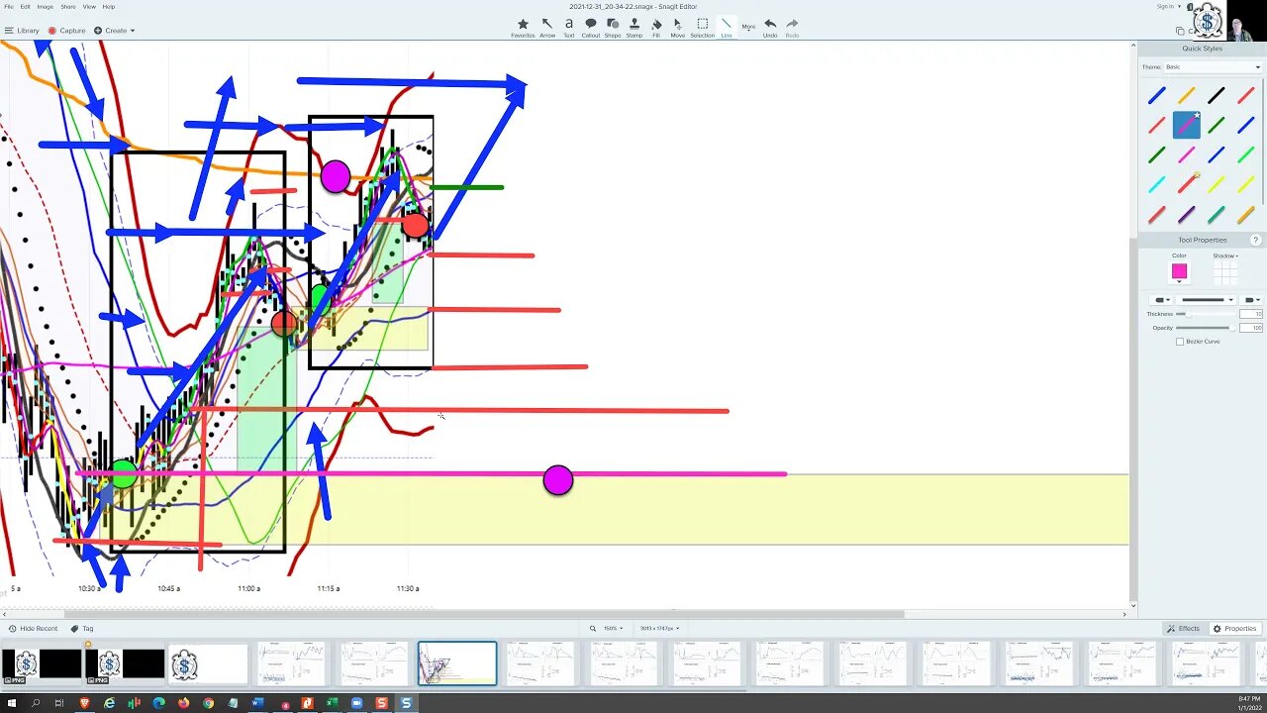Open Excel from the taskbar
This screenshot has width=1267, height=713.
332,703
